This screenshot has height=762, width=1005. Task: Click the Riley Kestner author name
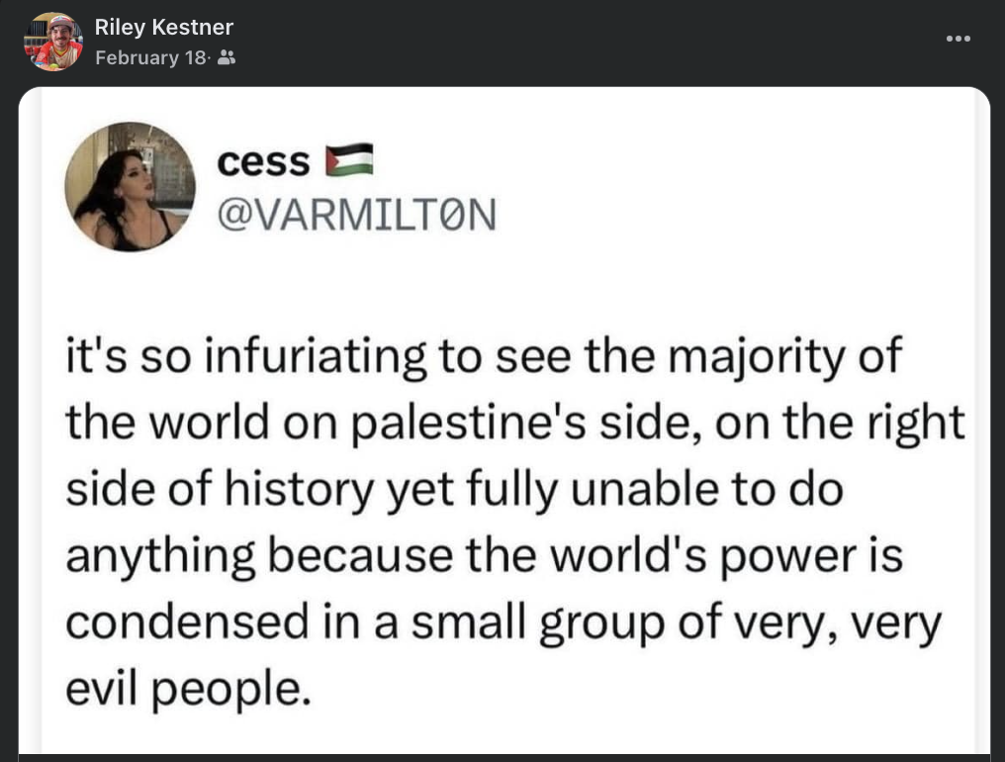(x=163, y=27)
